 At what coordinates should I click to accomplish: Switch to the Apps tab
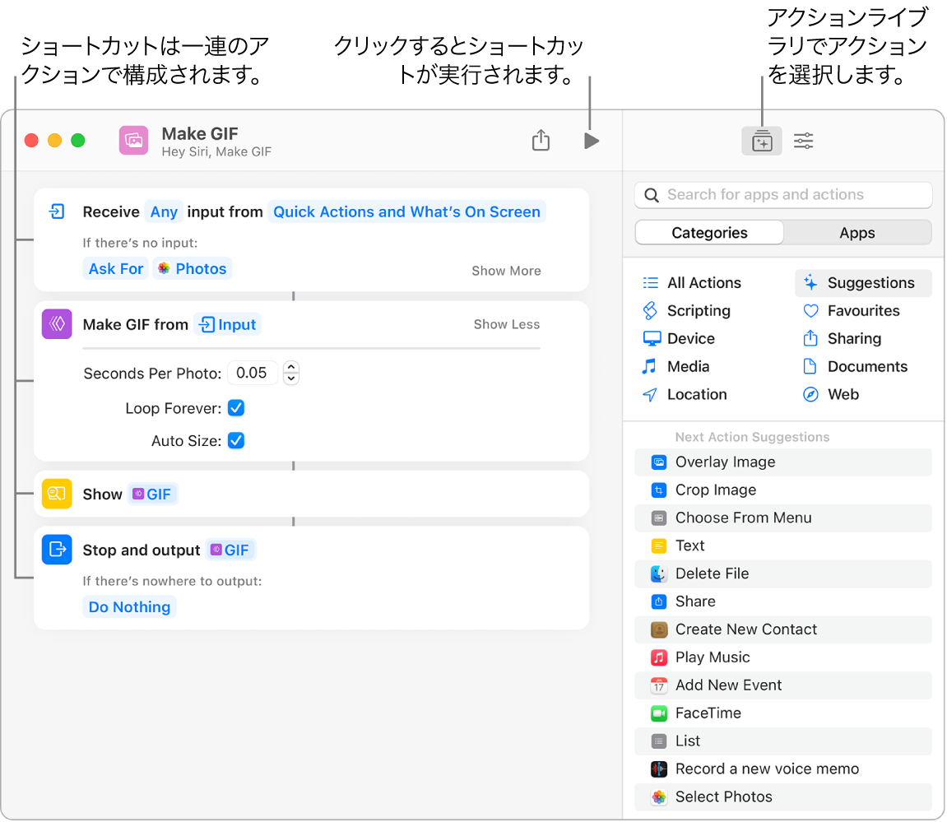point(857,232)
